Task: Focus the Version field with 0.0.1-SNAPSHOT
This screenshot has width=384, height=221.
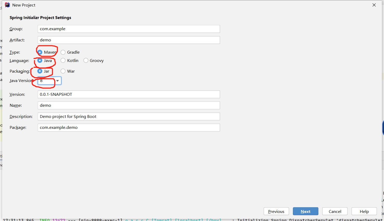Action: pyautogui.click(x=129, y=94)
